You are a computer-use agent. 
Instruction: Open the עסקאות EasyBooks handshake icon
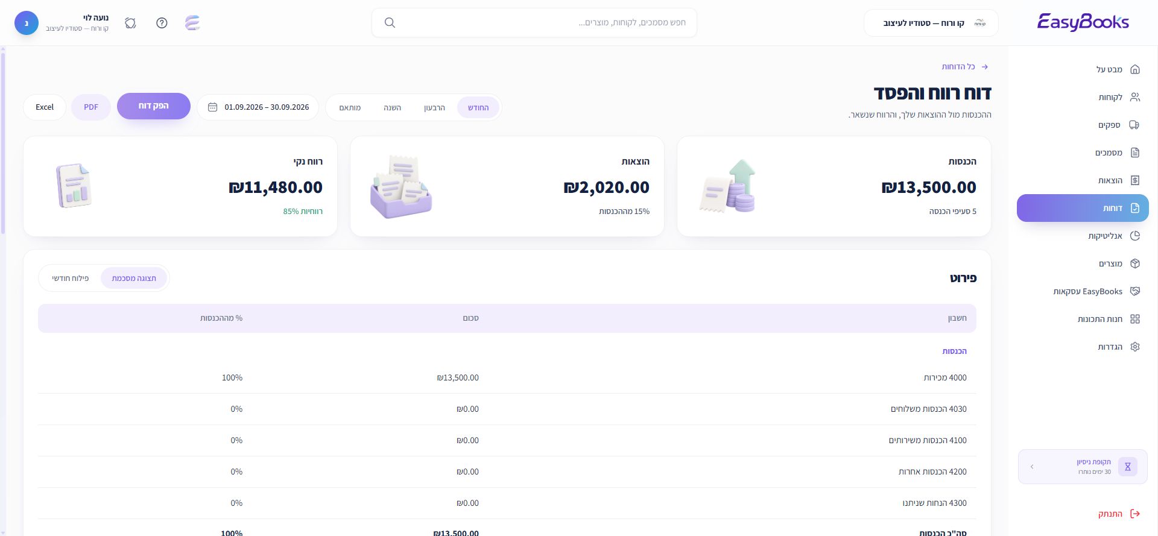click(x=1134, y=291)
